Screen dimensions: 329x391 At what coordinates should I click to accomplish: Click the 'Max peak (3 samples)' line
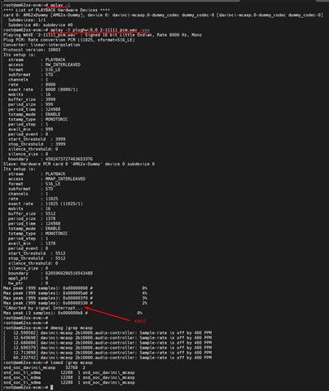[72, 313]
